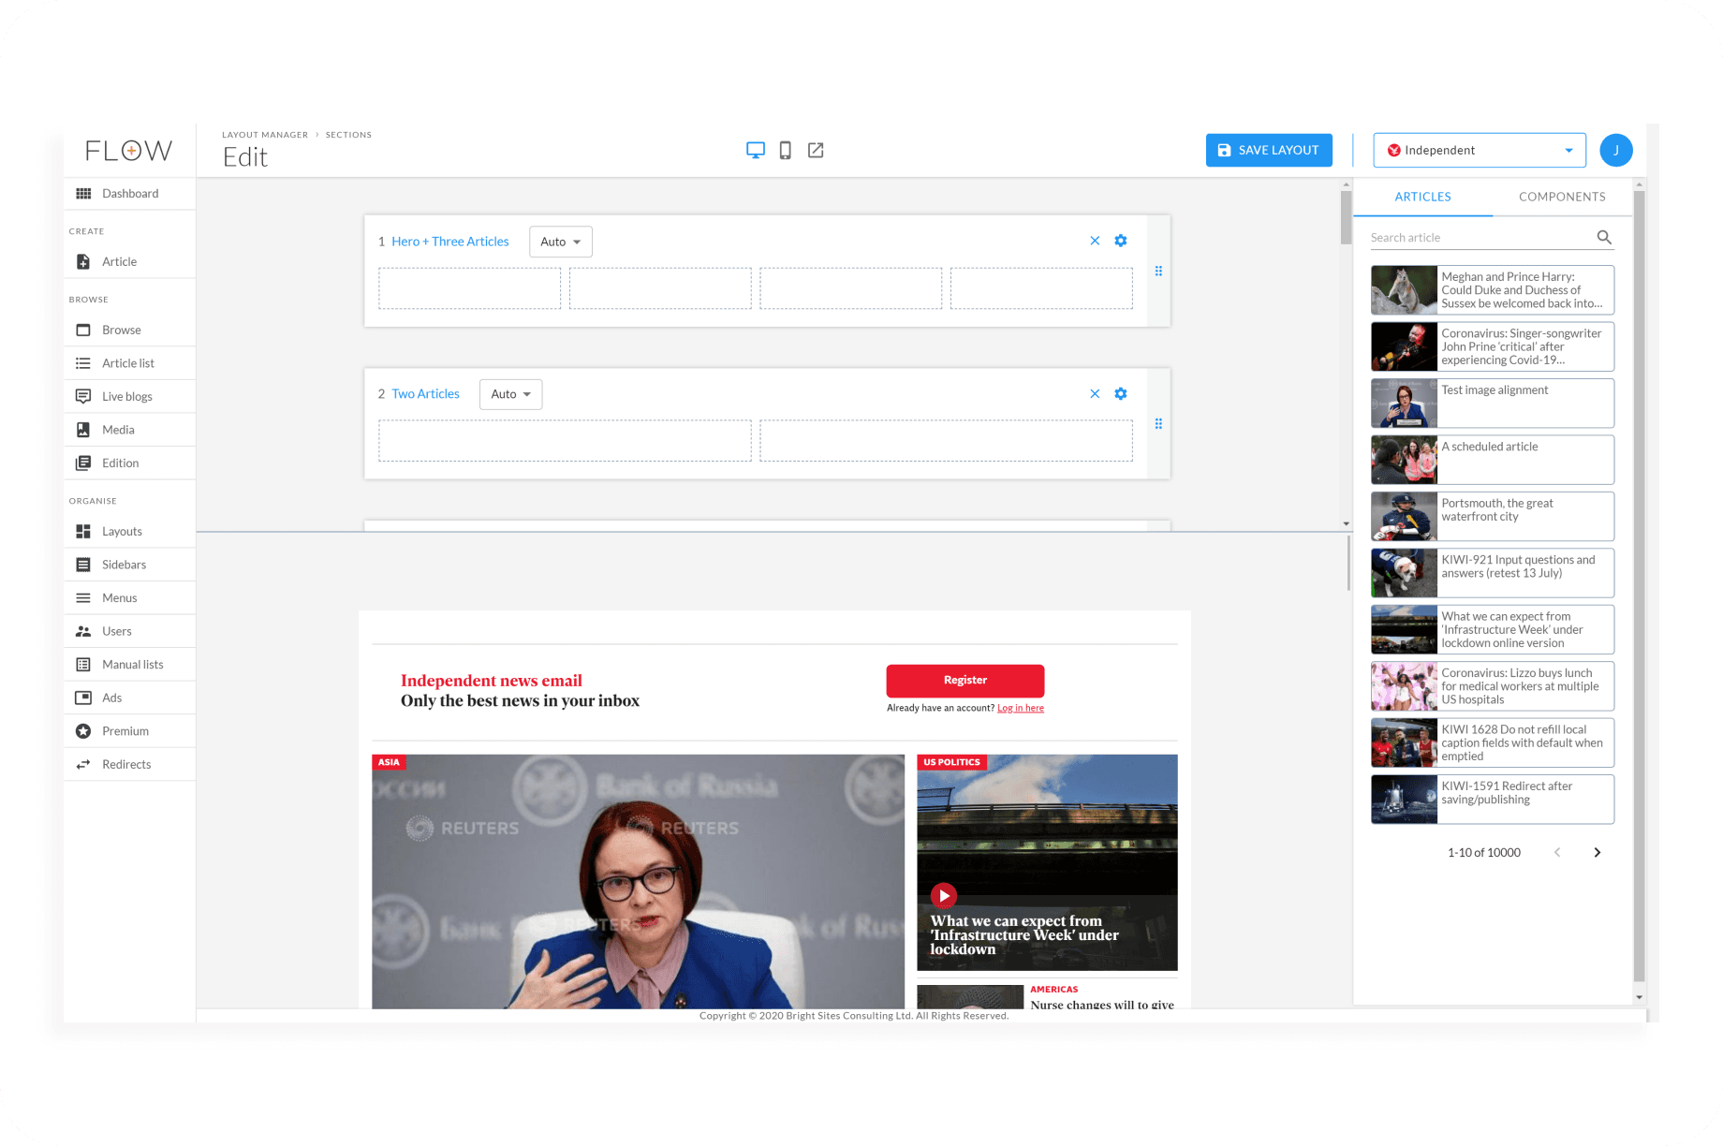Screen dimensions: 1723x1146
Task: Open the Bank of Russia hero image
Action: [x=639, y=882]
